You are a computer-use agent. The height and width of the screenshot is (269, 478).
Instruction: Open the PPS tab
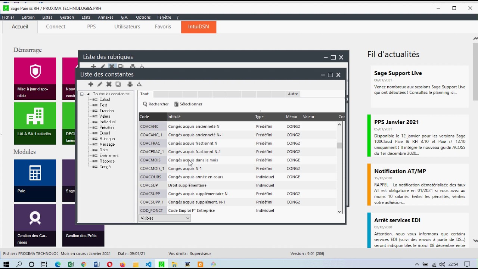tap(91, 27)
